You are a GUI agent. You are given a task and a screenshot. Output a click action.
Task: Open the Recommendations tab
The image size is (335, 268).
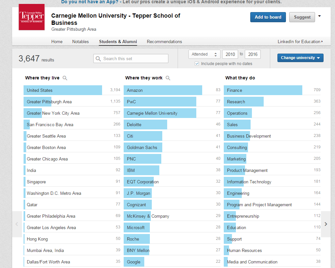[x=164, y=42]
